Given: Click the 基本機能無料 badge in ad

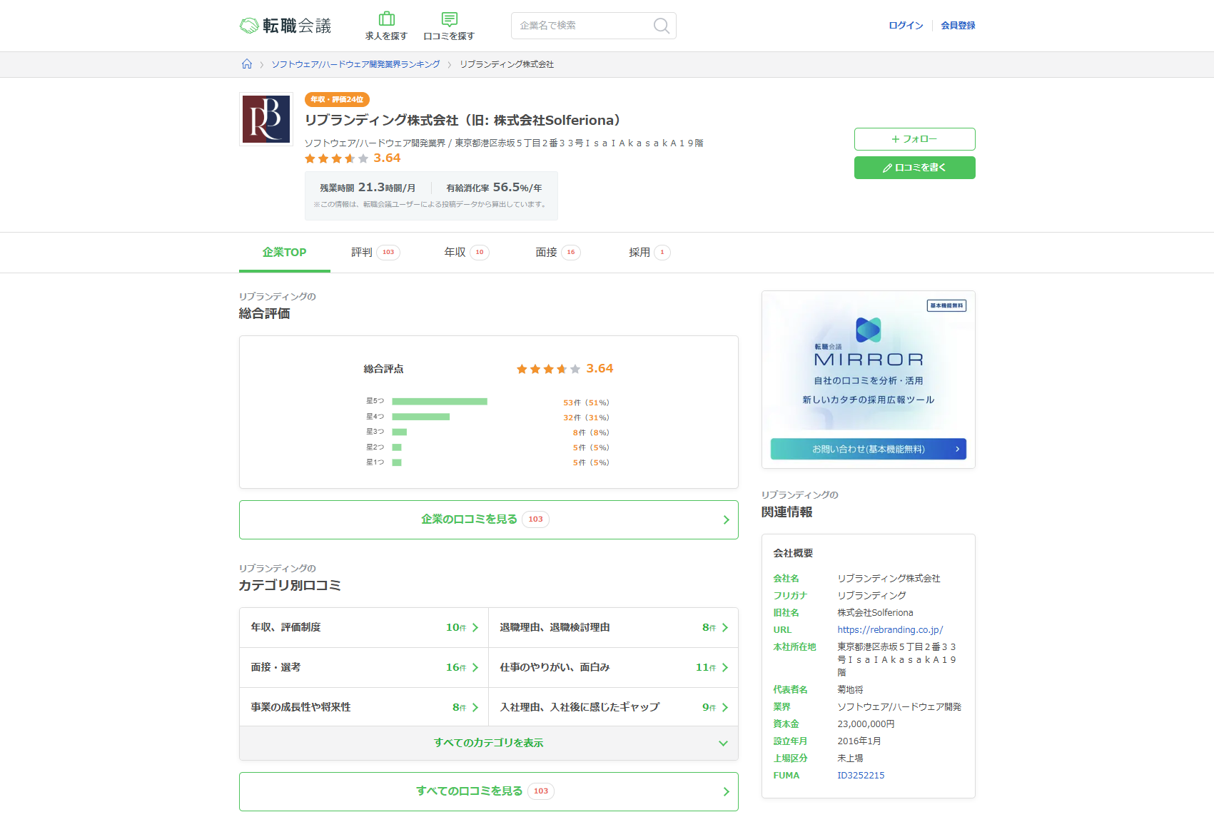Looking at the screenshot, I should point(947,305).
